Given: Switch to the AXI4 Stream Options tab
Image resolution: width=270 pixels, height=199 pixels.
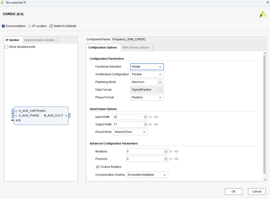Looking at the screenshot, I should tap(135, 48).
